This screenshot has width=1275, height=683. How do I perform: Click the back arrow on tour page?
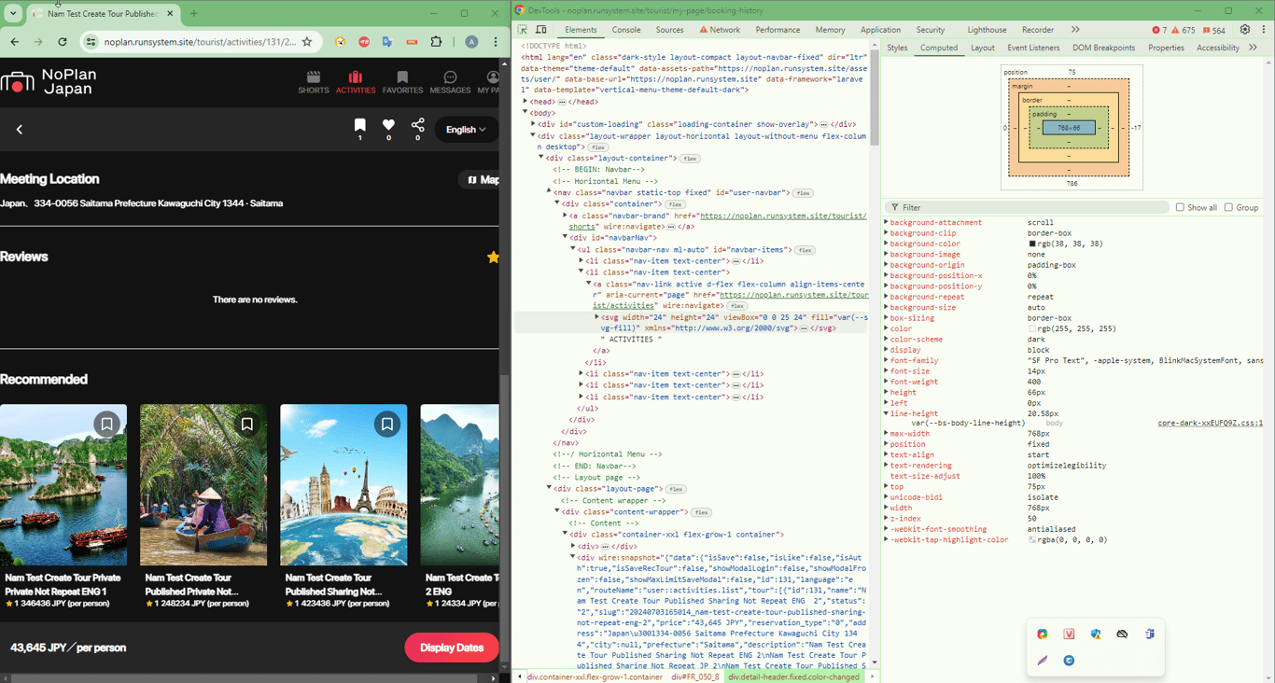[20, 130]
